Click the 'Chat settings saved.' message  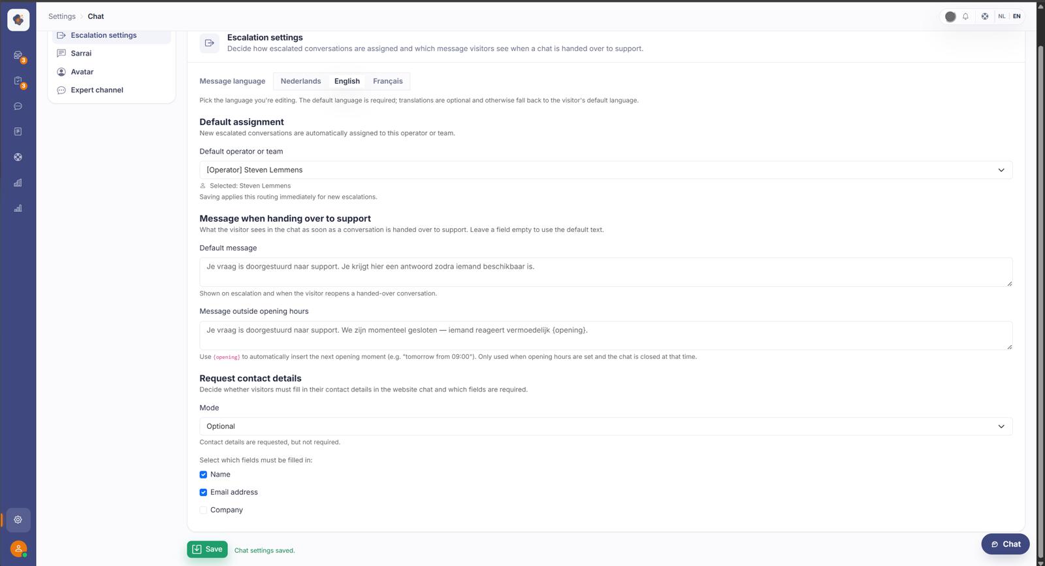coord(265,550)
